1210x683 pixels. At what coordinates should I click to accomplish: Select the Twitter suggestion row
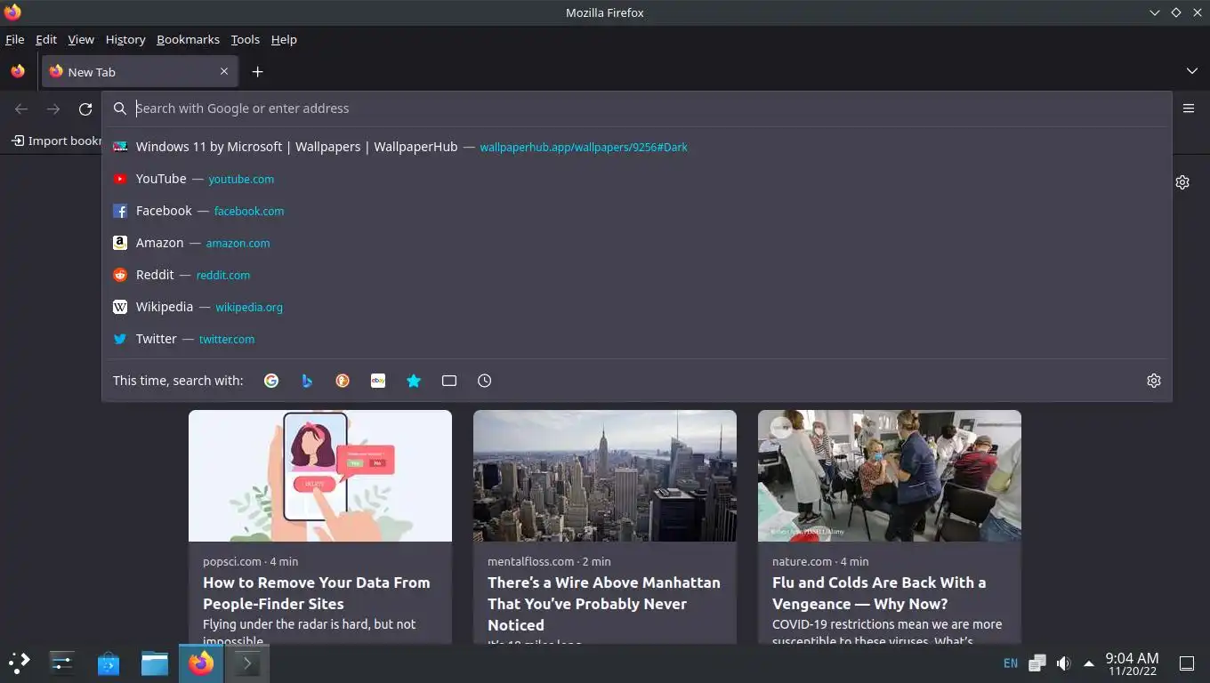[636, 339]
